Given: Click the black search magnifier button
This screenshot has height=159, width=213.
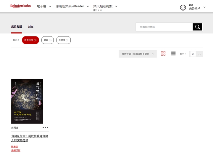Looking at the screenshot, I should click(198, 27).
